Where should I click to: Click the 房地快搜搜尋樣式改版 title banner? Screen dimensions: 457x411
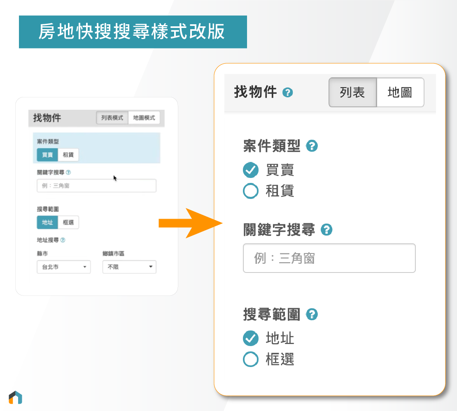133,32
